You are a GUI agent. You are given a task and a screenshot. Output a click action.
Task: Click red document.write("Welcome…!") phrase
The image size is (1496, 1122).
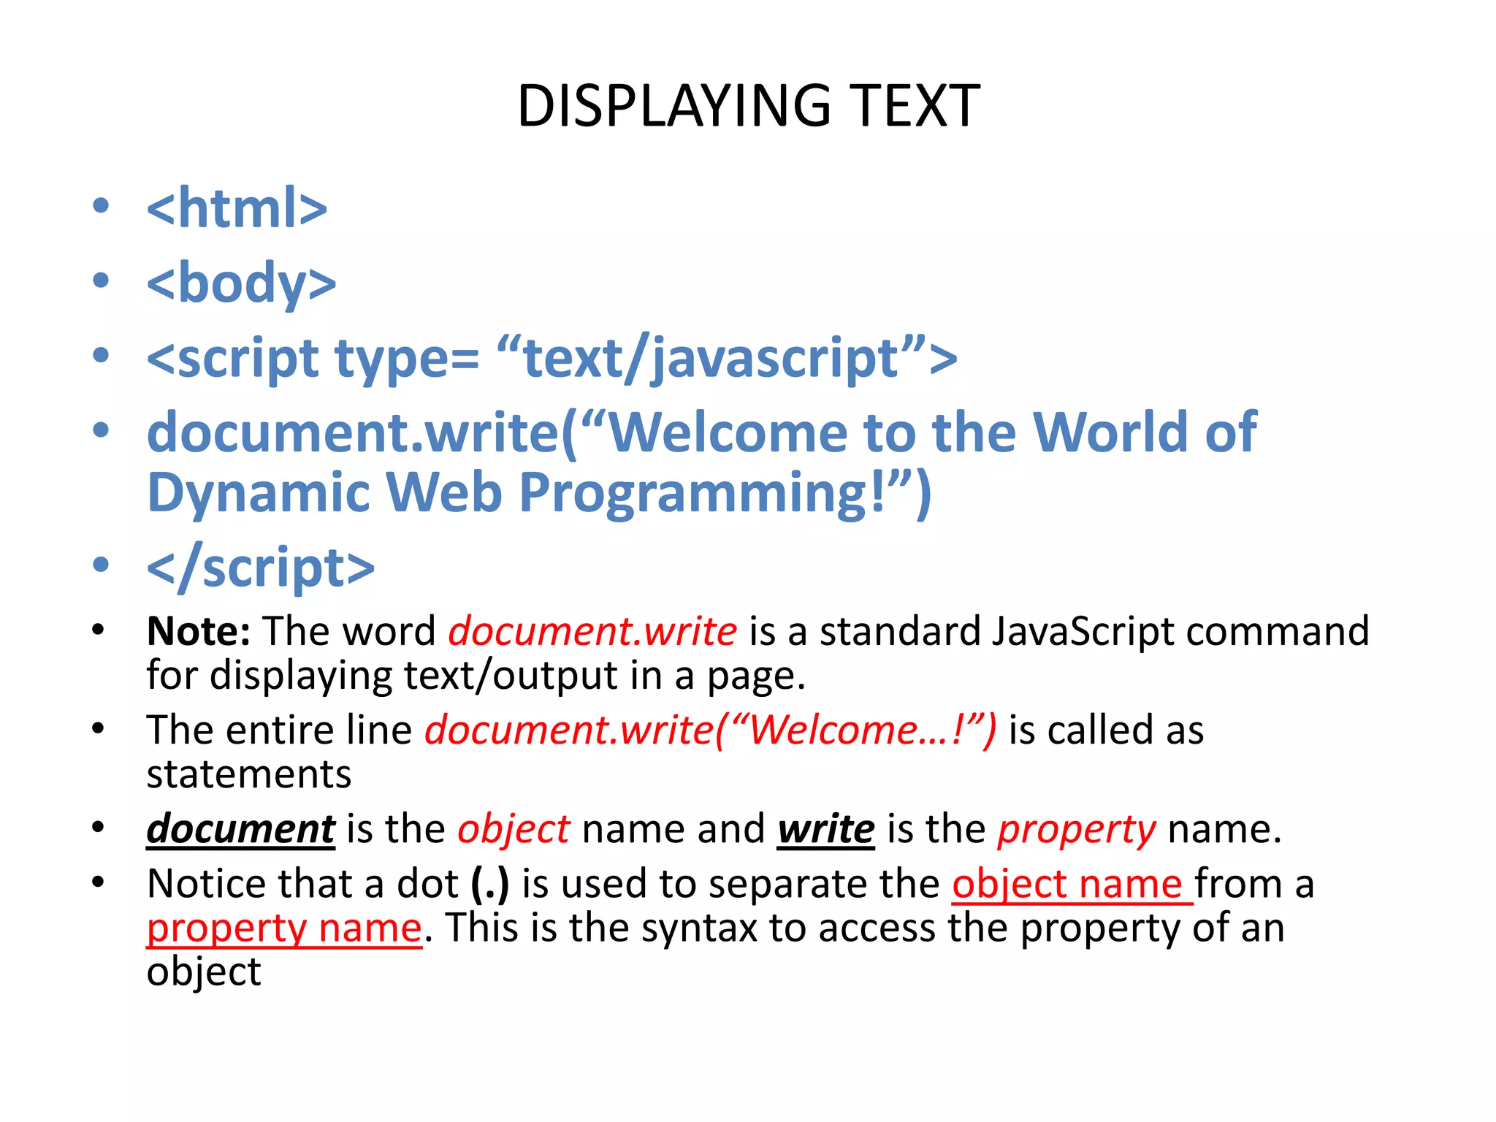pyautogui.click(x=710, y=730)
